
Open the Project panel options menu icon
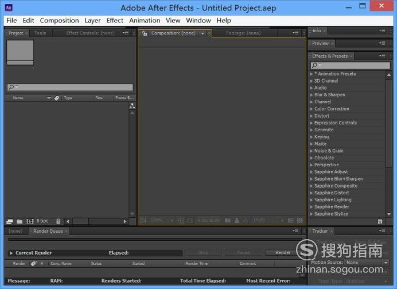tap(126, 33)
